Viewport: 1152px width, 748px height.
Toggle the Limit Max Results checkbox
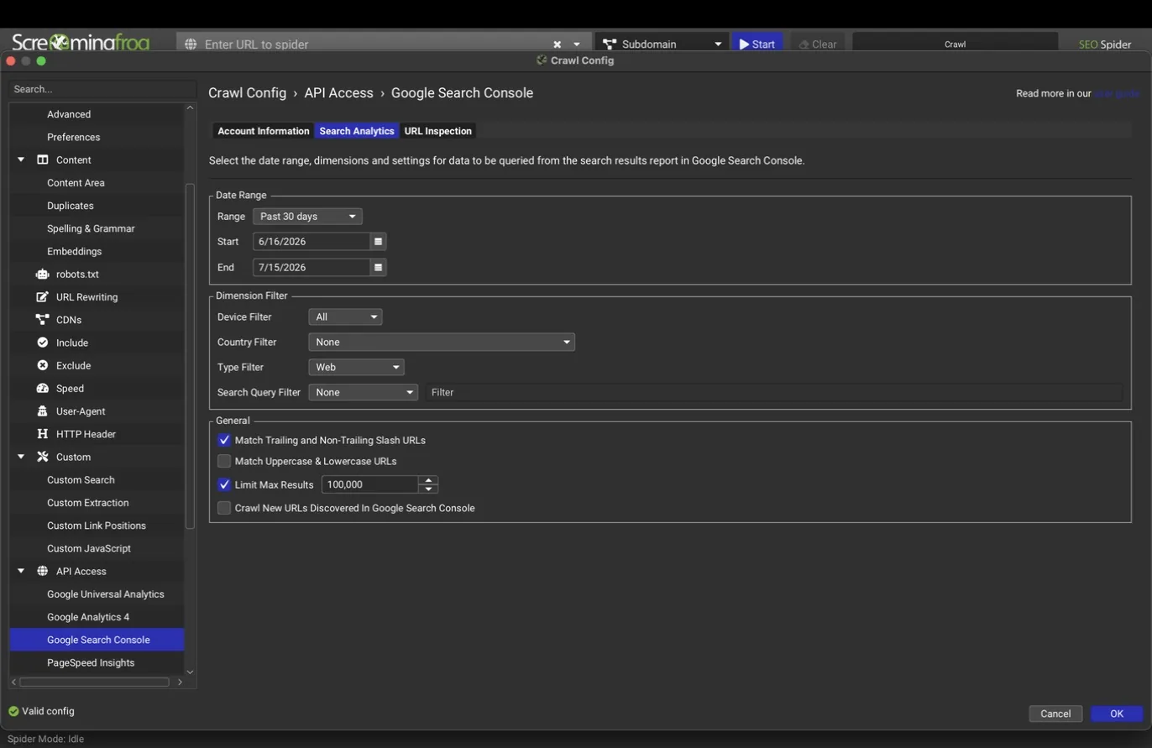point(224,484)
